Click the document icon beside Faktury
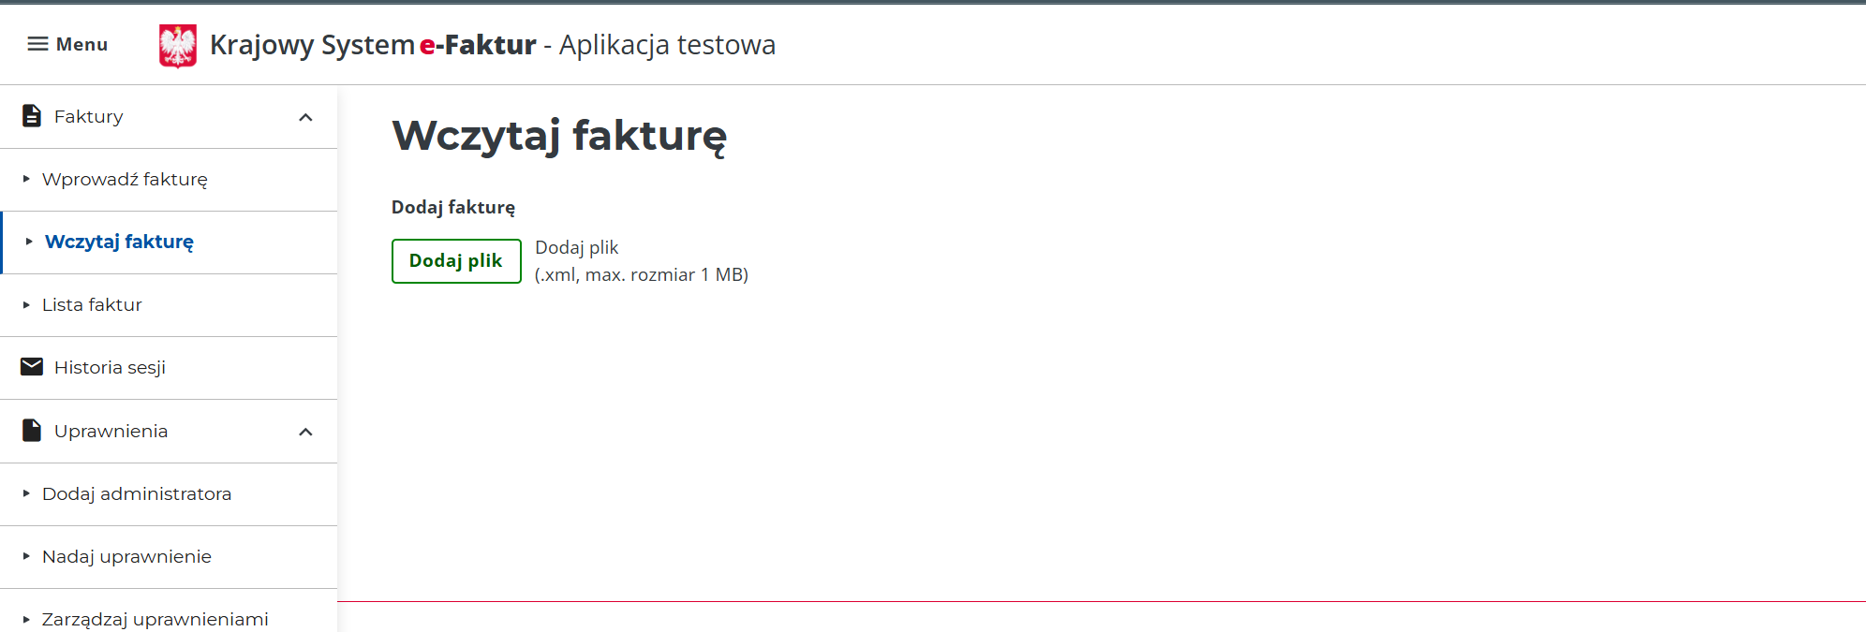This screenshot has height=632, width=1866. [x=31, y=116]
